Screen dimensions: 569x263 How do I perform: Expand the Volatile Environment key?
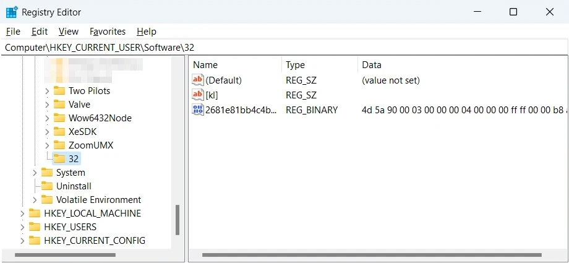click(x=35, y=200)
